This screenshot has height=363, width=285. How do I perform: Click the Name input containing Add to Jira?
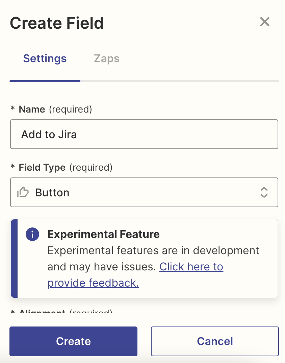pos(144,134)
